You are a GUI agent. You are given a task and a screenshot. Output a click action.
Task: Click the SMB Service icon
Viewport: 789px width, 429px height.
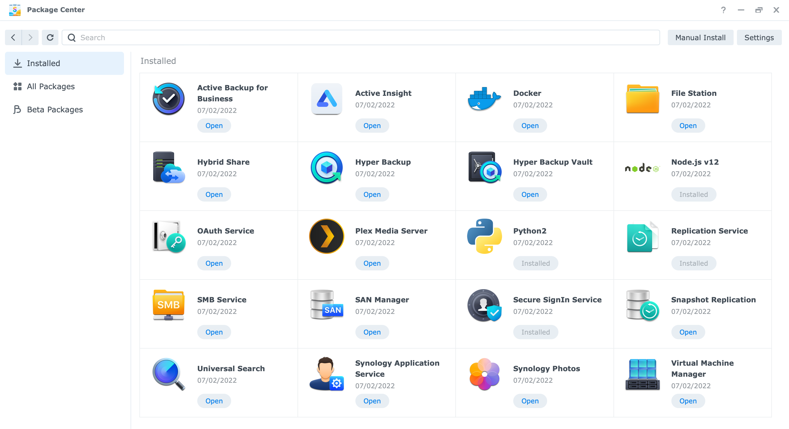tap(168, 305)
